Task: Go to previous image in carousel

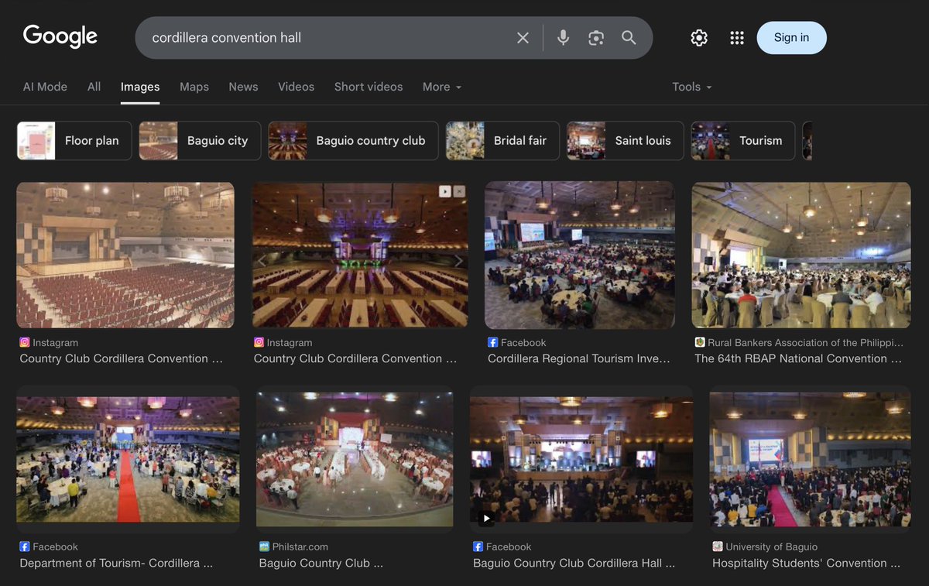Action: [x=262, y=261]
